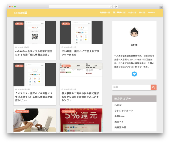This screenshot has height=143, width=170.
Task: Click the クレジットカード tag on the 5%還元 post
Action: pyautogui.click(x=69, y=111)
